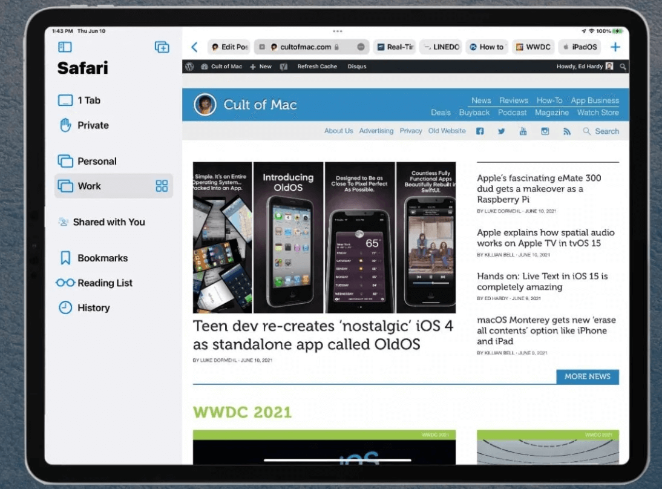Open the RSS feed icon
The width and height of the screenshot is (662, 489).
pyautogui.click(x=566, y=131)
